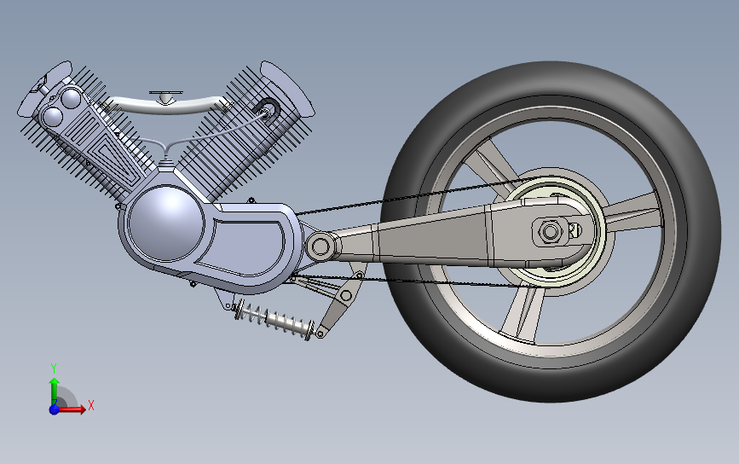This screenshot has height=464, width=739.
Task: Click the red X axis arrow of triad
Action: click(x=73, y=409)
